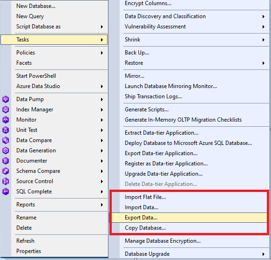Viewport: 271px width, 260px height.
Task: Open Script Database as menu entry
Action: (x=38, y=27)
